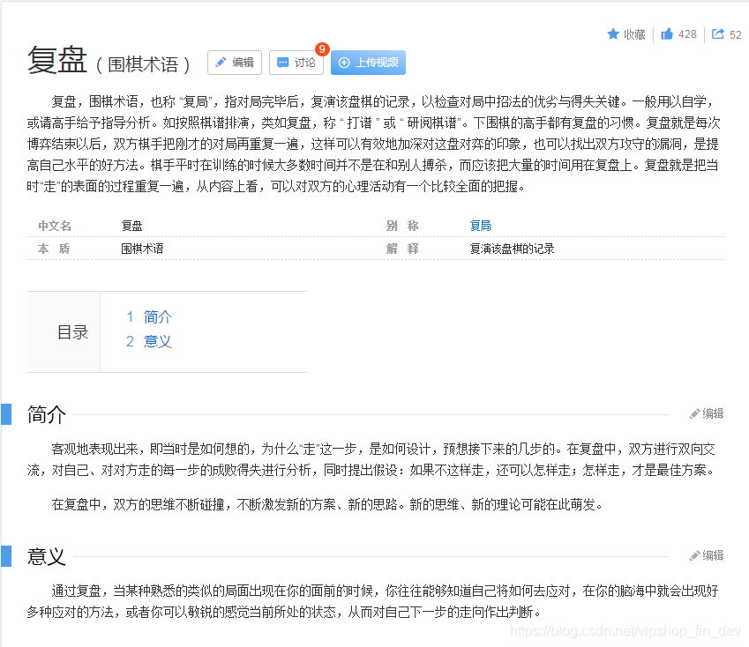Click the subtitle （围棋术语）
Image resolution: width=749 pixels, height=647 pixels.
point(142,64)
